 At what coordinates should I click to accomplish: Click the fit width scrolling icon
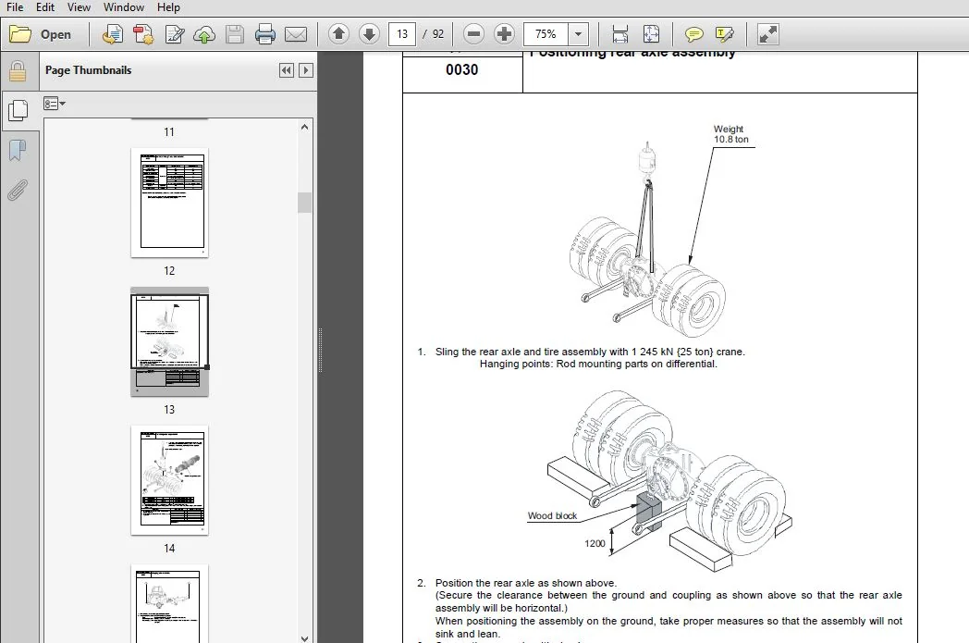[x=619, y=34]
